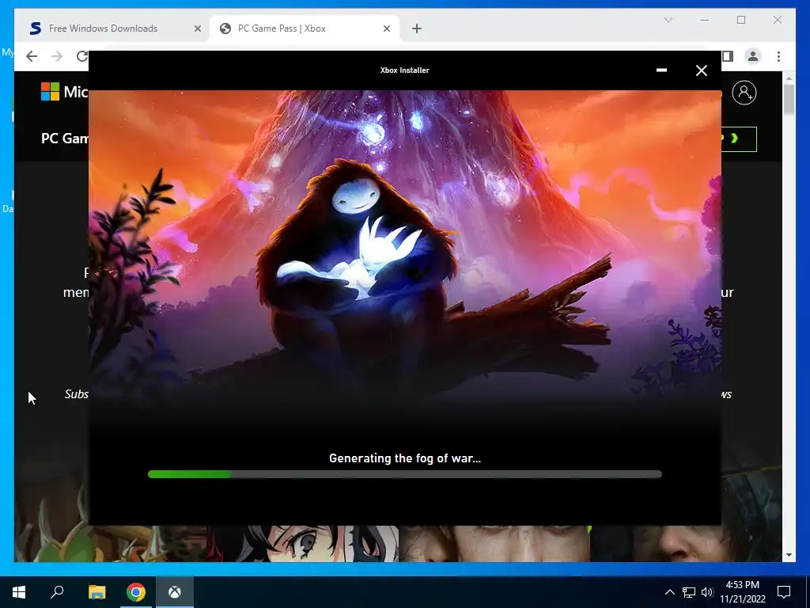Click the 'Xbox Installer' title text
Image resolution: width=810 pixels, height=608 pixels.
[404, 70]
